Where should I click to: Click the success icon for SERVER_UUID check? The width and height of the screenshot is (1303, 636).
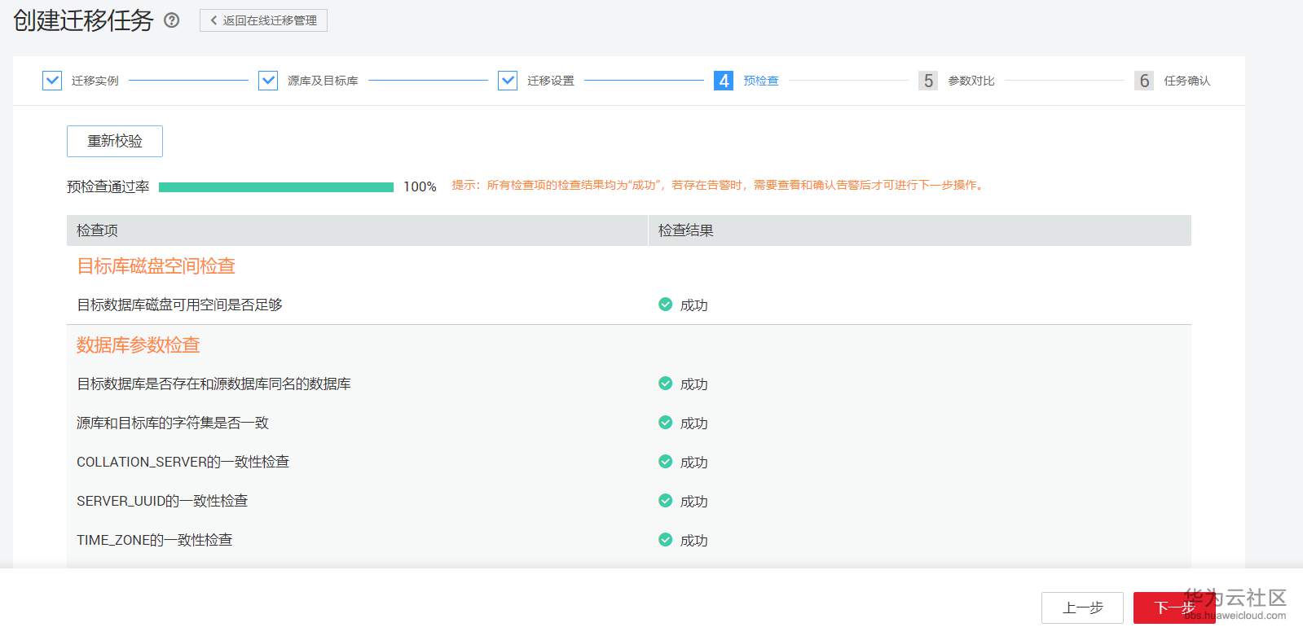click(665, 501)
